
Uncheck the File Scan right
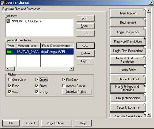click(x=64, y=80)
